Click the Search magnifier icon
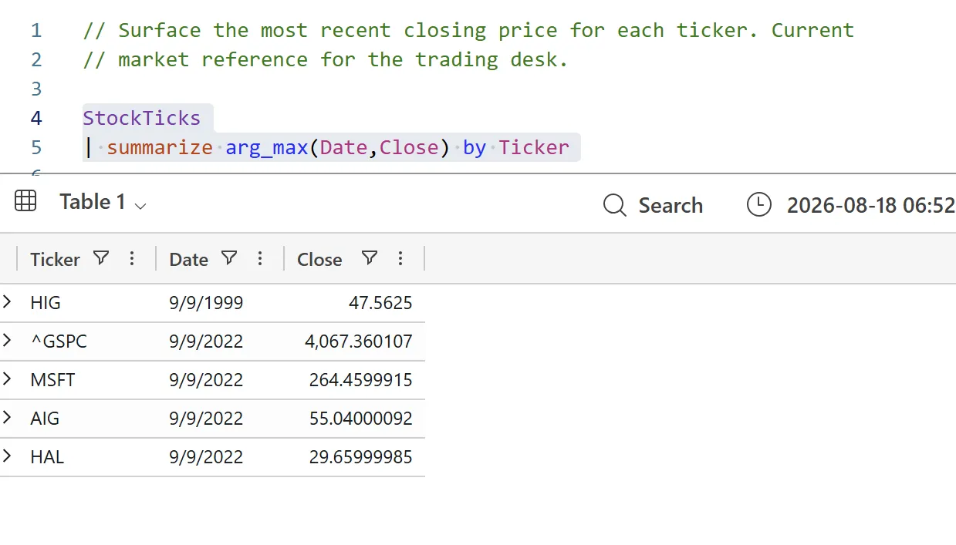 pos(614,205)
